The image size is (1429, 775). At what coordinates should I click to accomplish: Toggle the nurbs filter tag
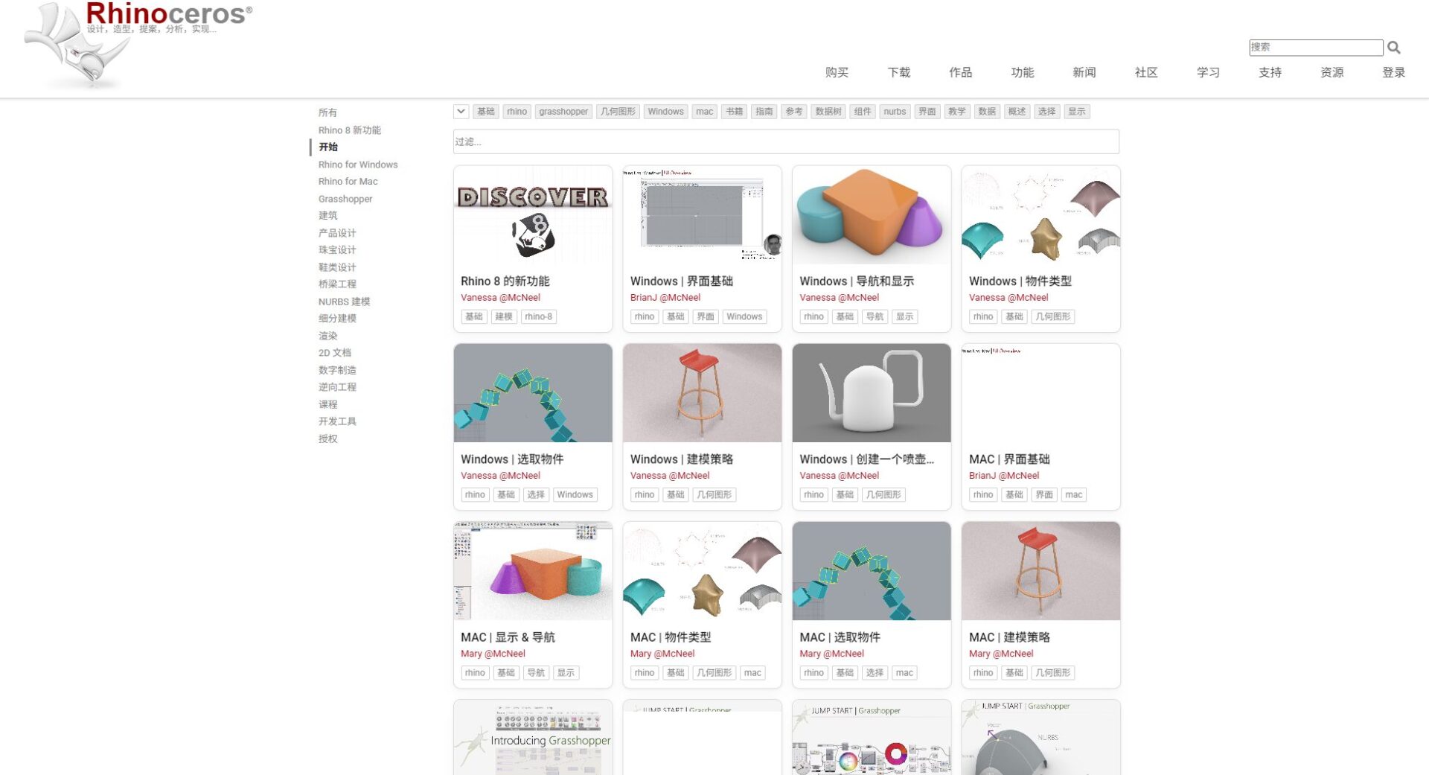(x=894, y=111)
